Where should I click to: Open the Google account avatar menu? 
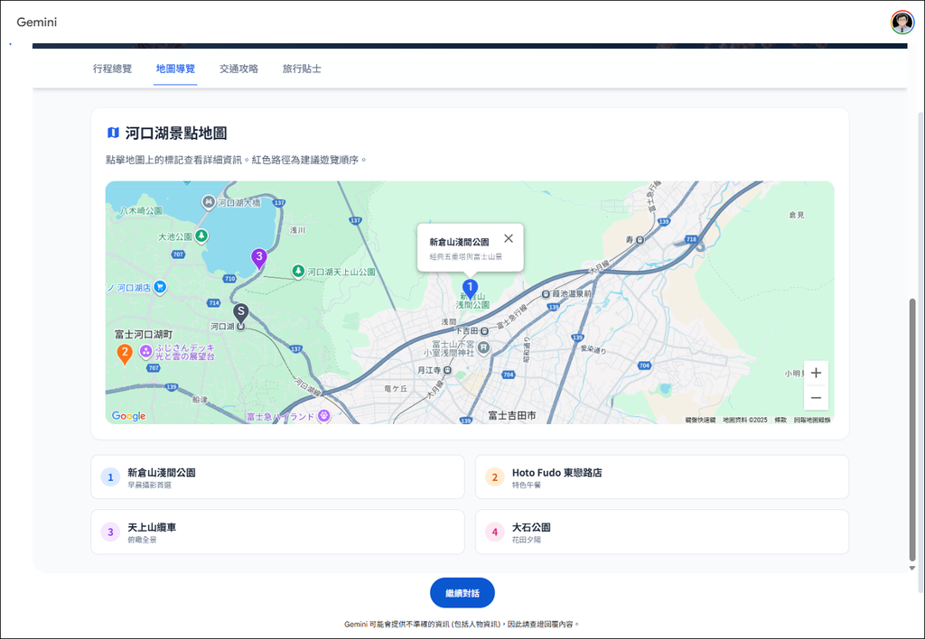click(x=902, y=23)
